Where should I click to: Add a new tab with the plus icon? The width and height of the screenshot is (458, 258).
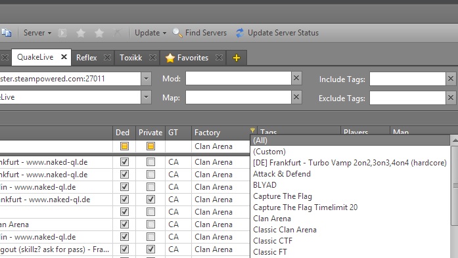pyautogui.click(x=237, y=58)
